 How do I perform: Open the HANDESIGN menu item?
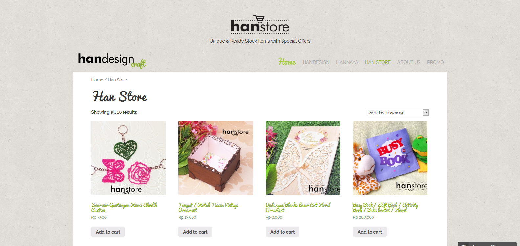316,62
